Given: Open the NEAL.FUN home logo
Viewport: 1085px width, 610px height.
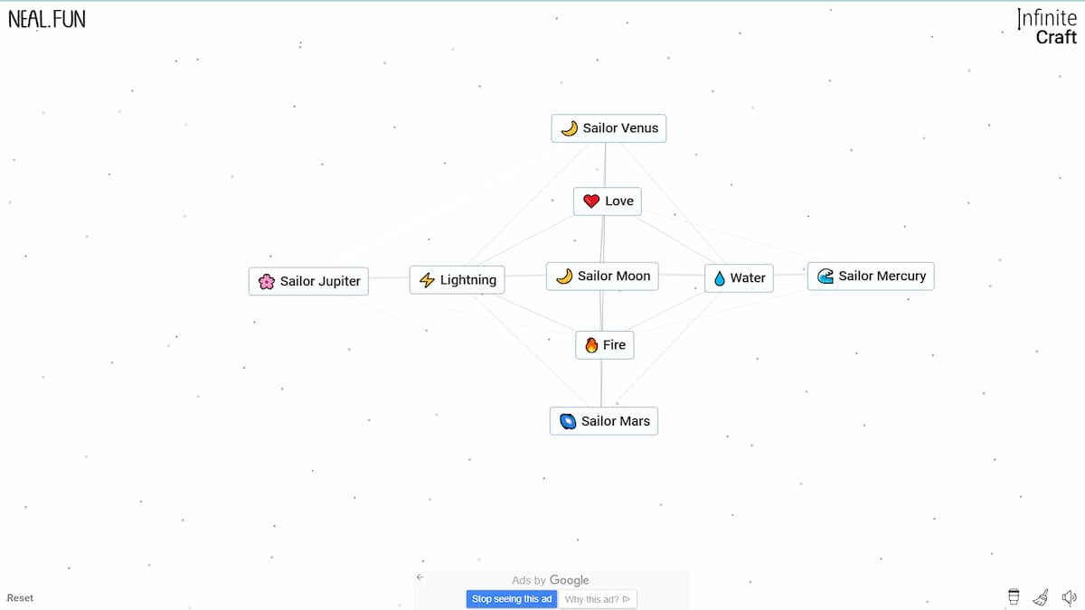Looking at the screenshot, I should click(47, 19).
